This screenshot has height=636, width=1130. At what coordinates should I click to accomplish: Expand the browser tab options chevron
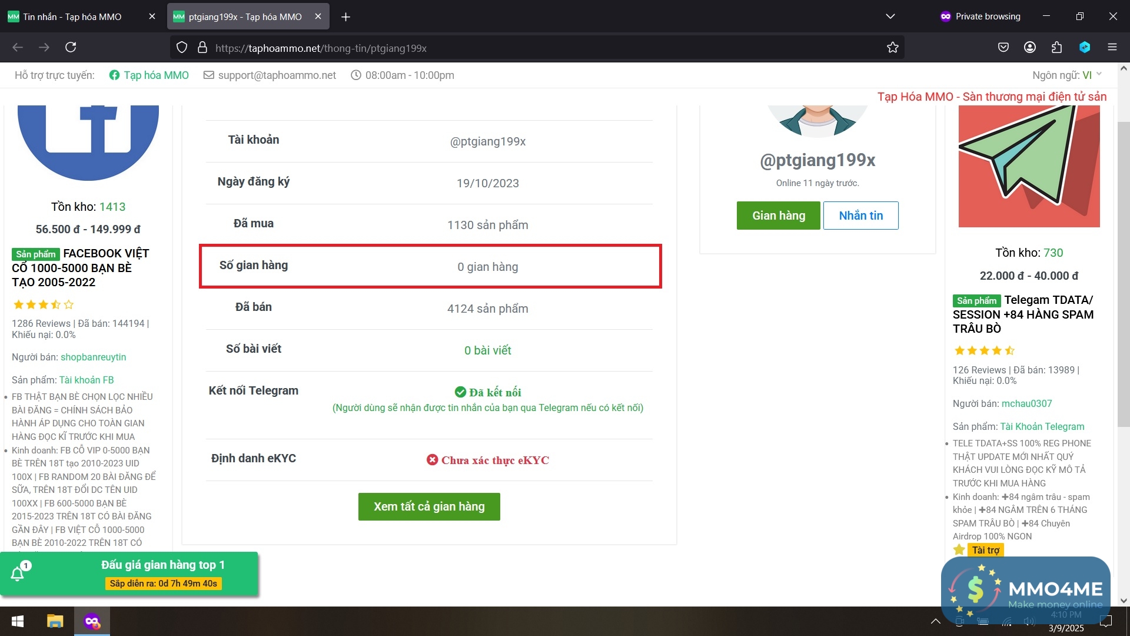pos(890,15)
